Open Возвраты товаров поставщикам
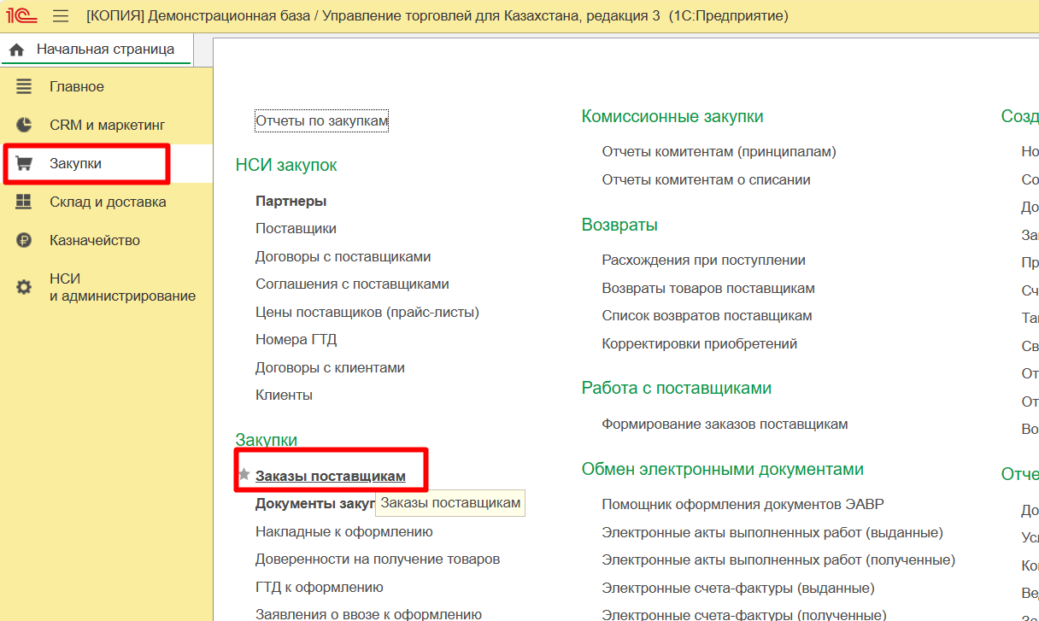The width and height of the screenshot is (1039, 621). click(707, 288)
